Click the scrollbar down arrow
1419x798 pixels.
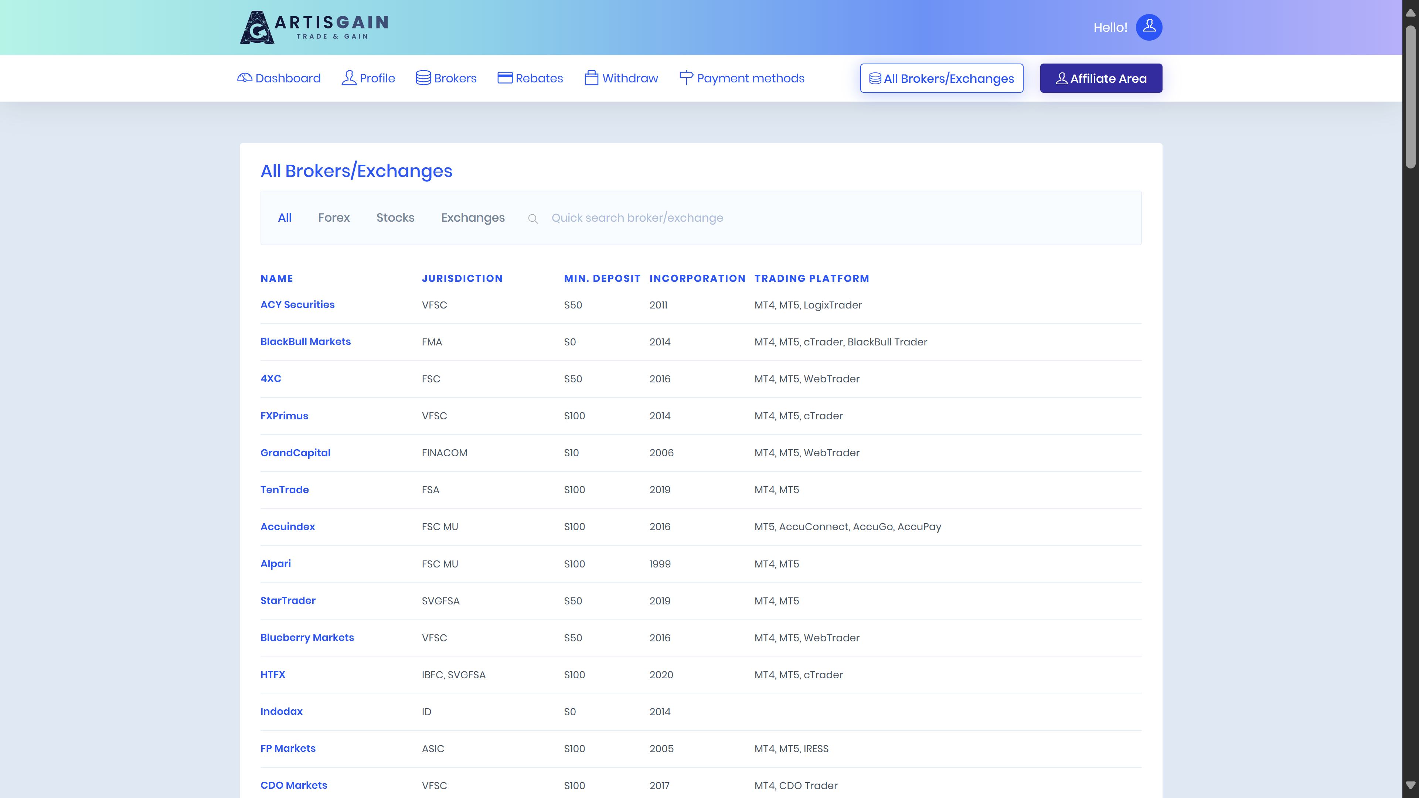click(x=1410, y=785)
